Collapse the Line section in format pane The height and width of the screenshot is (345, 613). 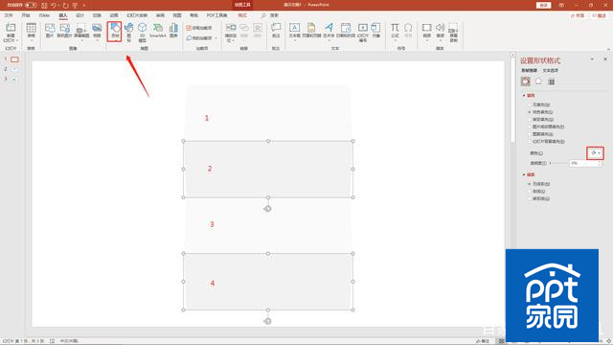click(x=528, y=174)
